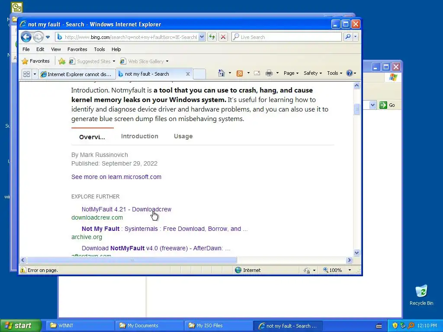Open the Help menu
Image resolution: width=443 pixels, height=332 pixels.
(x=116, y=49)
